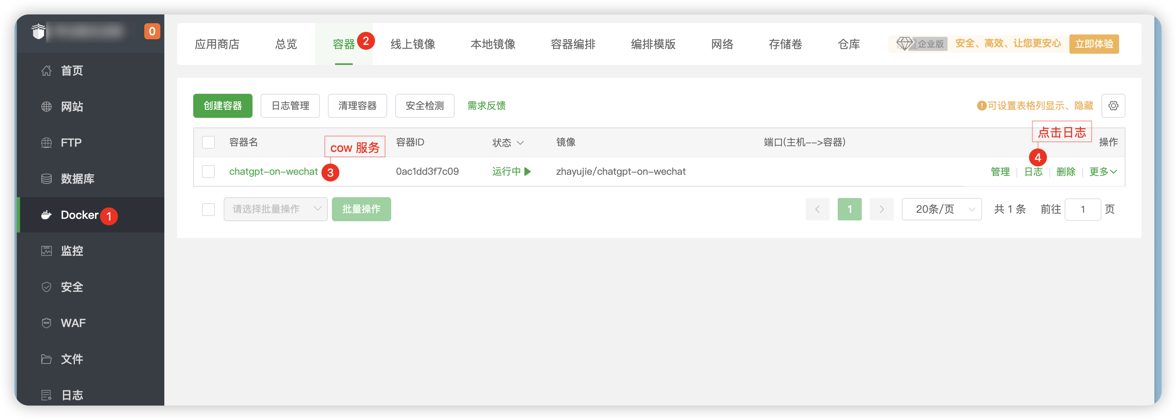Screen dimensions: 1176x420
Task: Click the folder icon beside 文件
Action: pyautogui.click(x=46, y=359)
